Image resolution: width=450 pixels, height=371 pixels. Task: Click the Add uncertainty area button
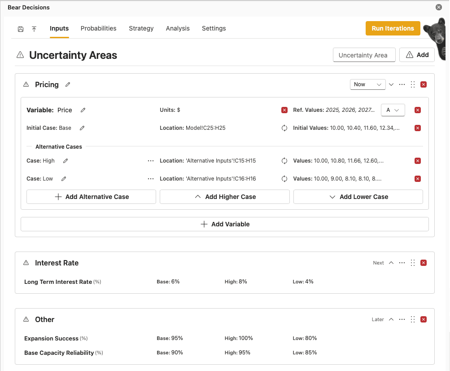[417, 55]
